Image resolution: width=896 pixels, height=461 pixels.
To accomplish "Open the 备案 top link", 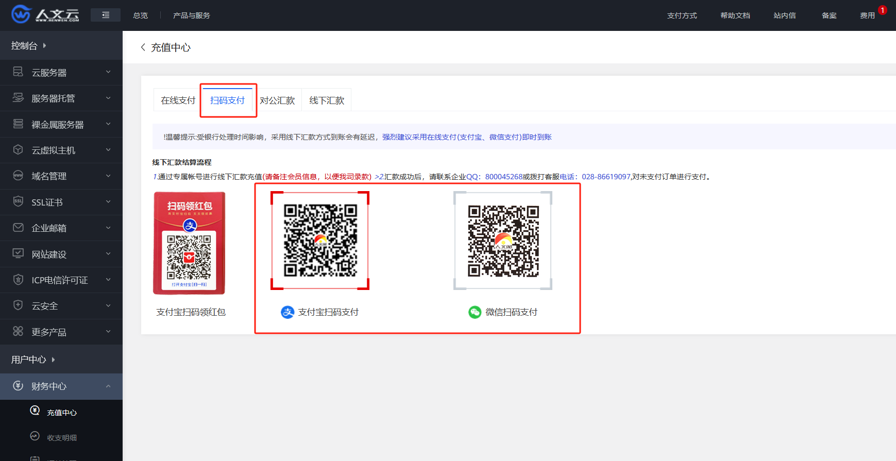I will point(829,15).
